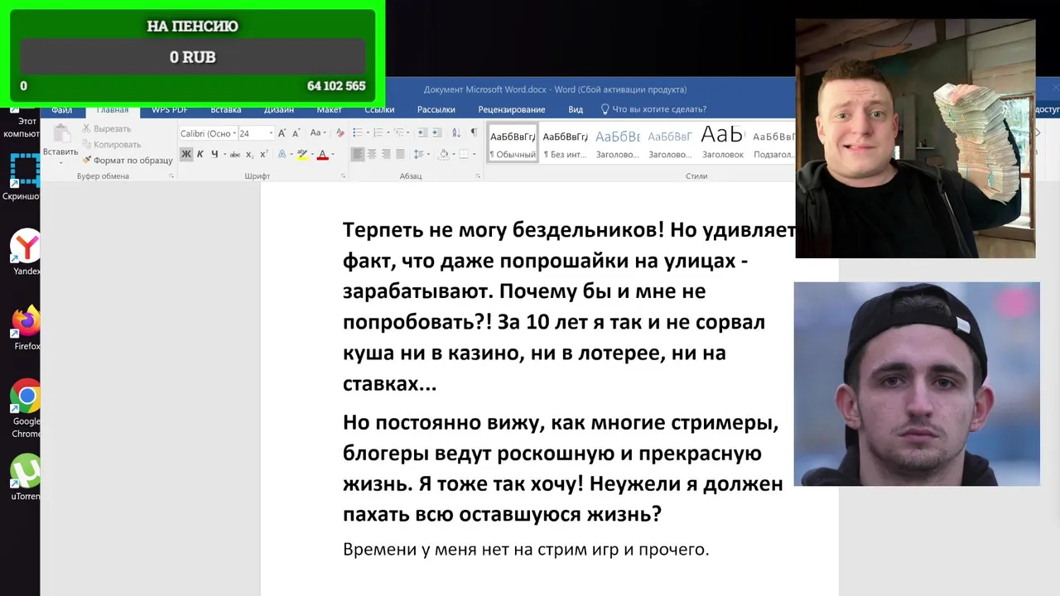Image resolution: width=1060 pixels, height=596 pixels.
Task: Open the uTorrent desktop shortcut
Action: pos(26,478)
